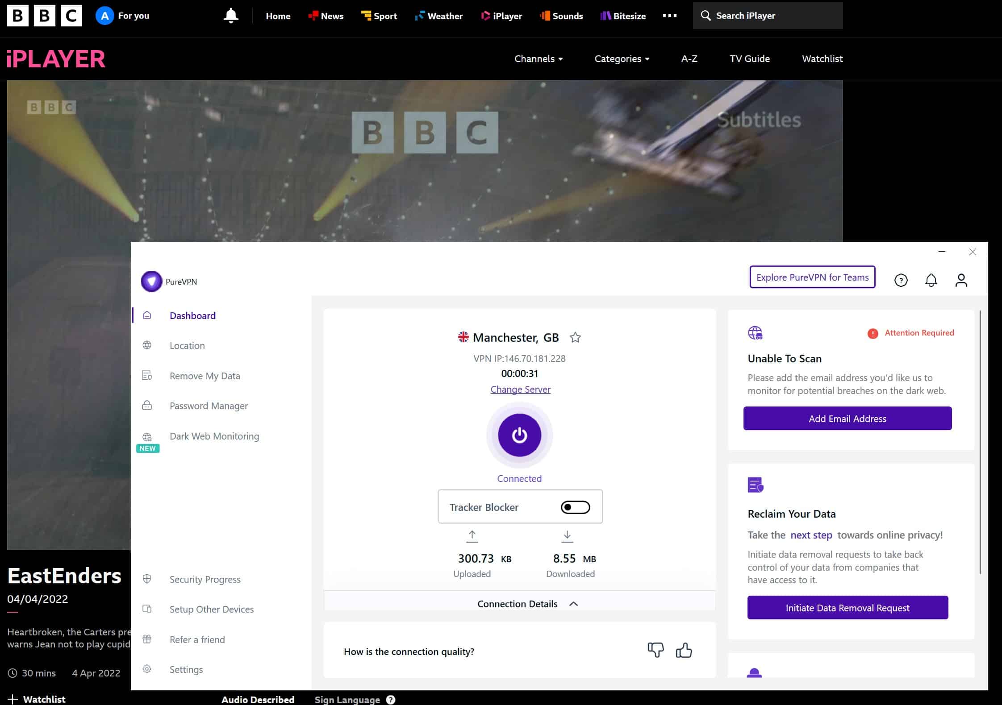Viewport: 1002px width, 705px height.
Task: Open Bitesize from top navigation
Action: click(623, 16)
